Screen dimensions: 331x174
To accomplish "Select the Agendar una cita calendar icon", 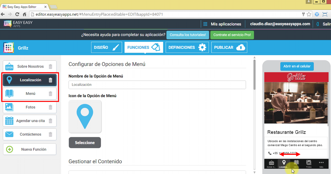I will coord(9,121).
